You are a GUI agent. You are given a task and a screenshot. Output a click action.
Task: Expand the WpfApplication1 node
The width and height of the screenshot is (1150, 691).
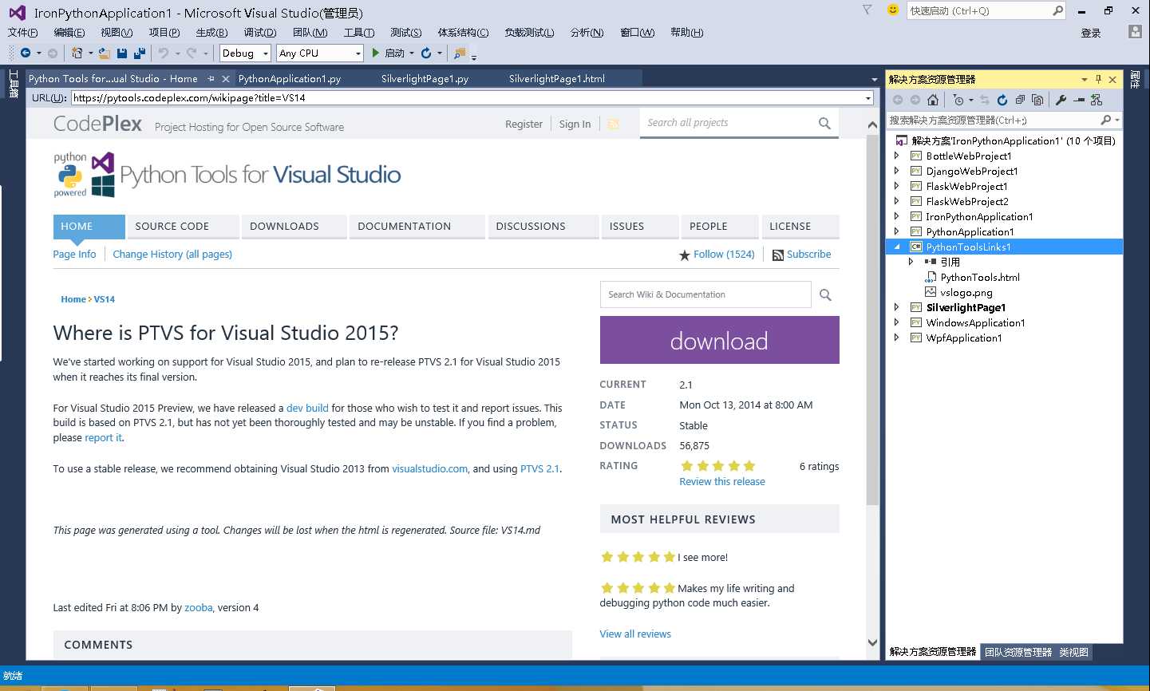pos(897,338)
